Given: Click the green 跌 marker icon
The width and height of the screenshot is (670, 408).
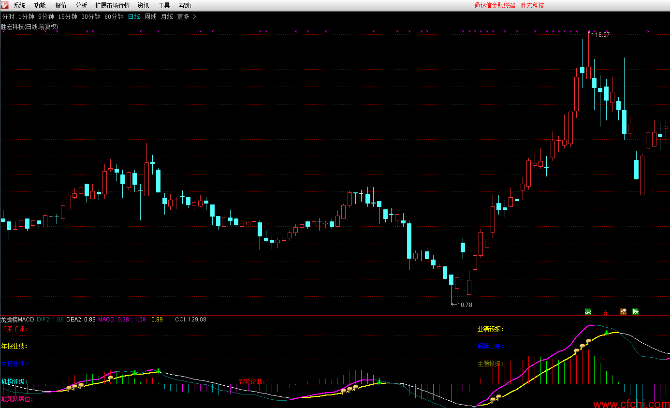Looking at the screenshot, I should 636,311.
